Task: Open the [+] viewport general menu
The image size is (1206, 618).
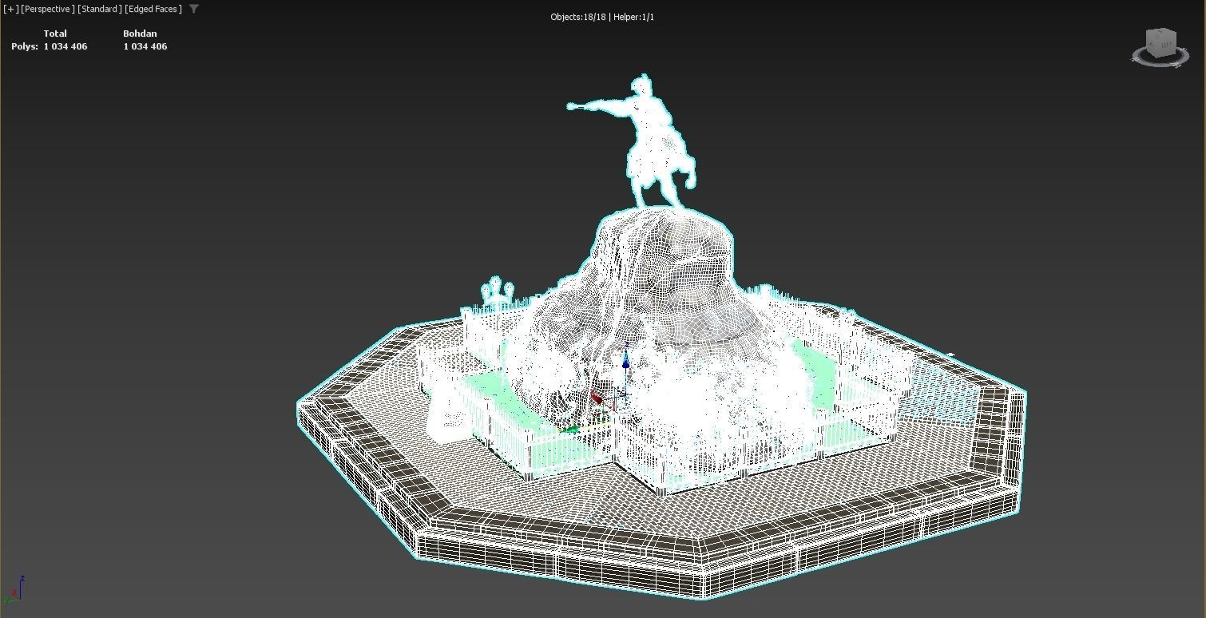Action: tap(11, 9)
